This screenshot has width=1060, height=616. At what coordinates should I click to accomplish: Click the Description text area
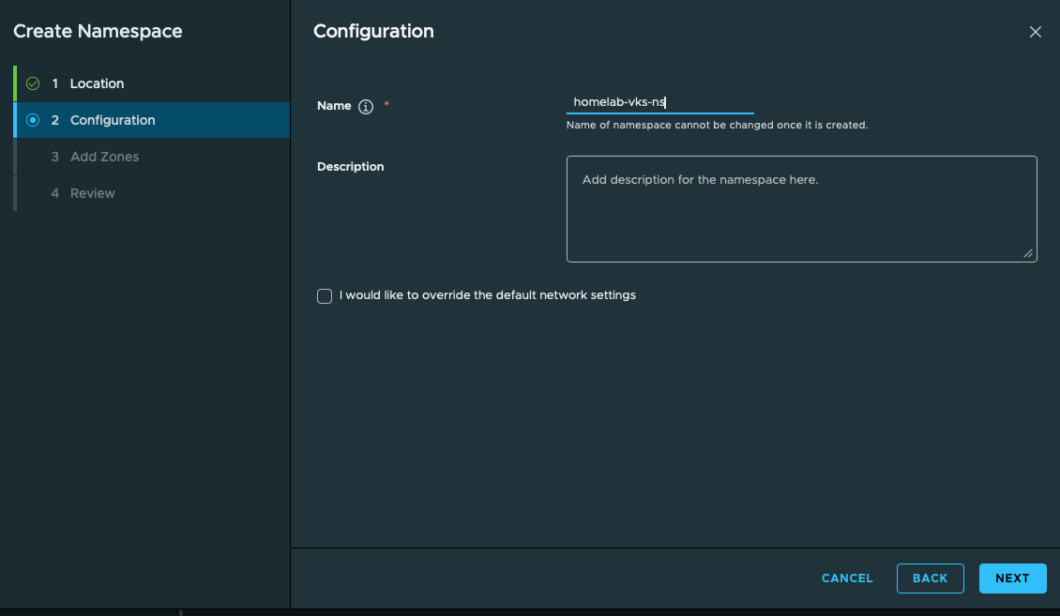[802, 209]
